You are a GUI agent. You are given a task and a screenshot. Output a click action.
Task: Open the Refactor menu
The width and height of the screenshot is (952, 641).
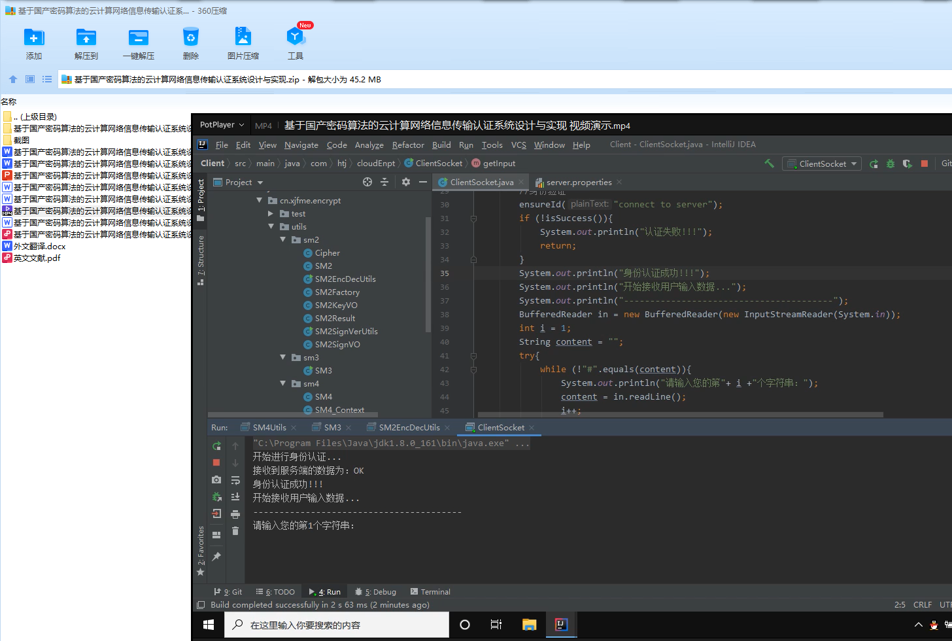coord(408,145)
